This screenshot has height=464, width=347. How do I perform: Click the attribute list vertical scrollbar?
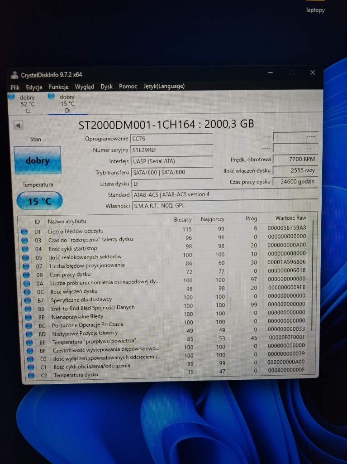click(313, 275)
